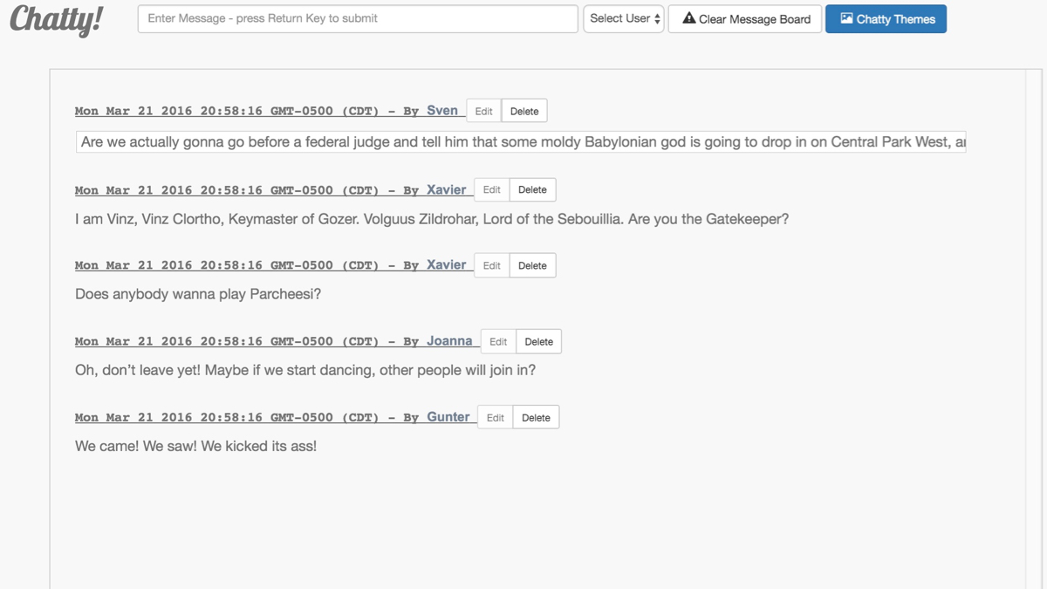This screenshot has height=589, width=1047.
Task: Click the timestamp on Sven's message
Action: (x=227, y=111)
